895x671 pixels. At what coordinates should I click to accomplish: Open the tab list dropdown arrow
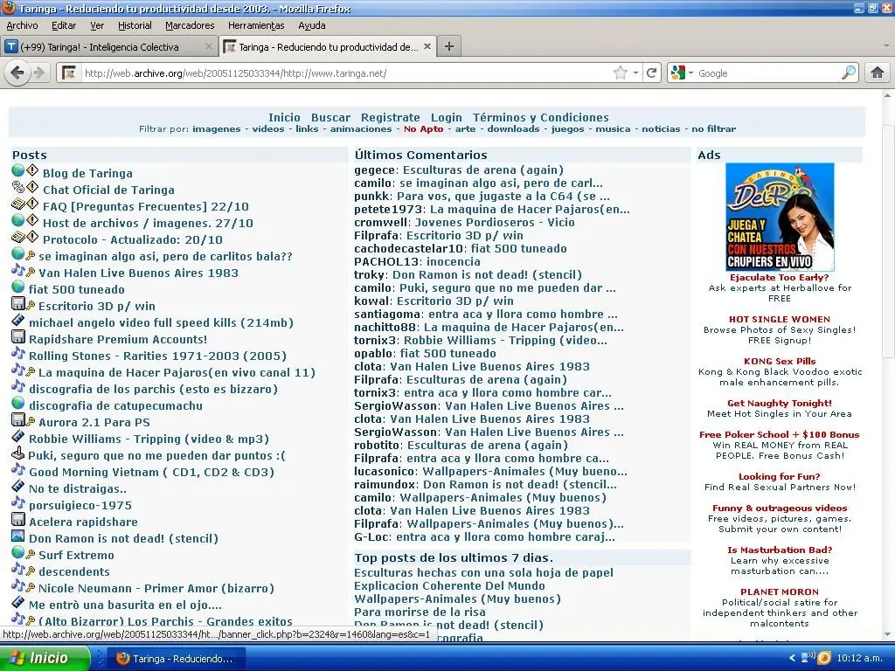(886, 45)
